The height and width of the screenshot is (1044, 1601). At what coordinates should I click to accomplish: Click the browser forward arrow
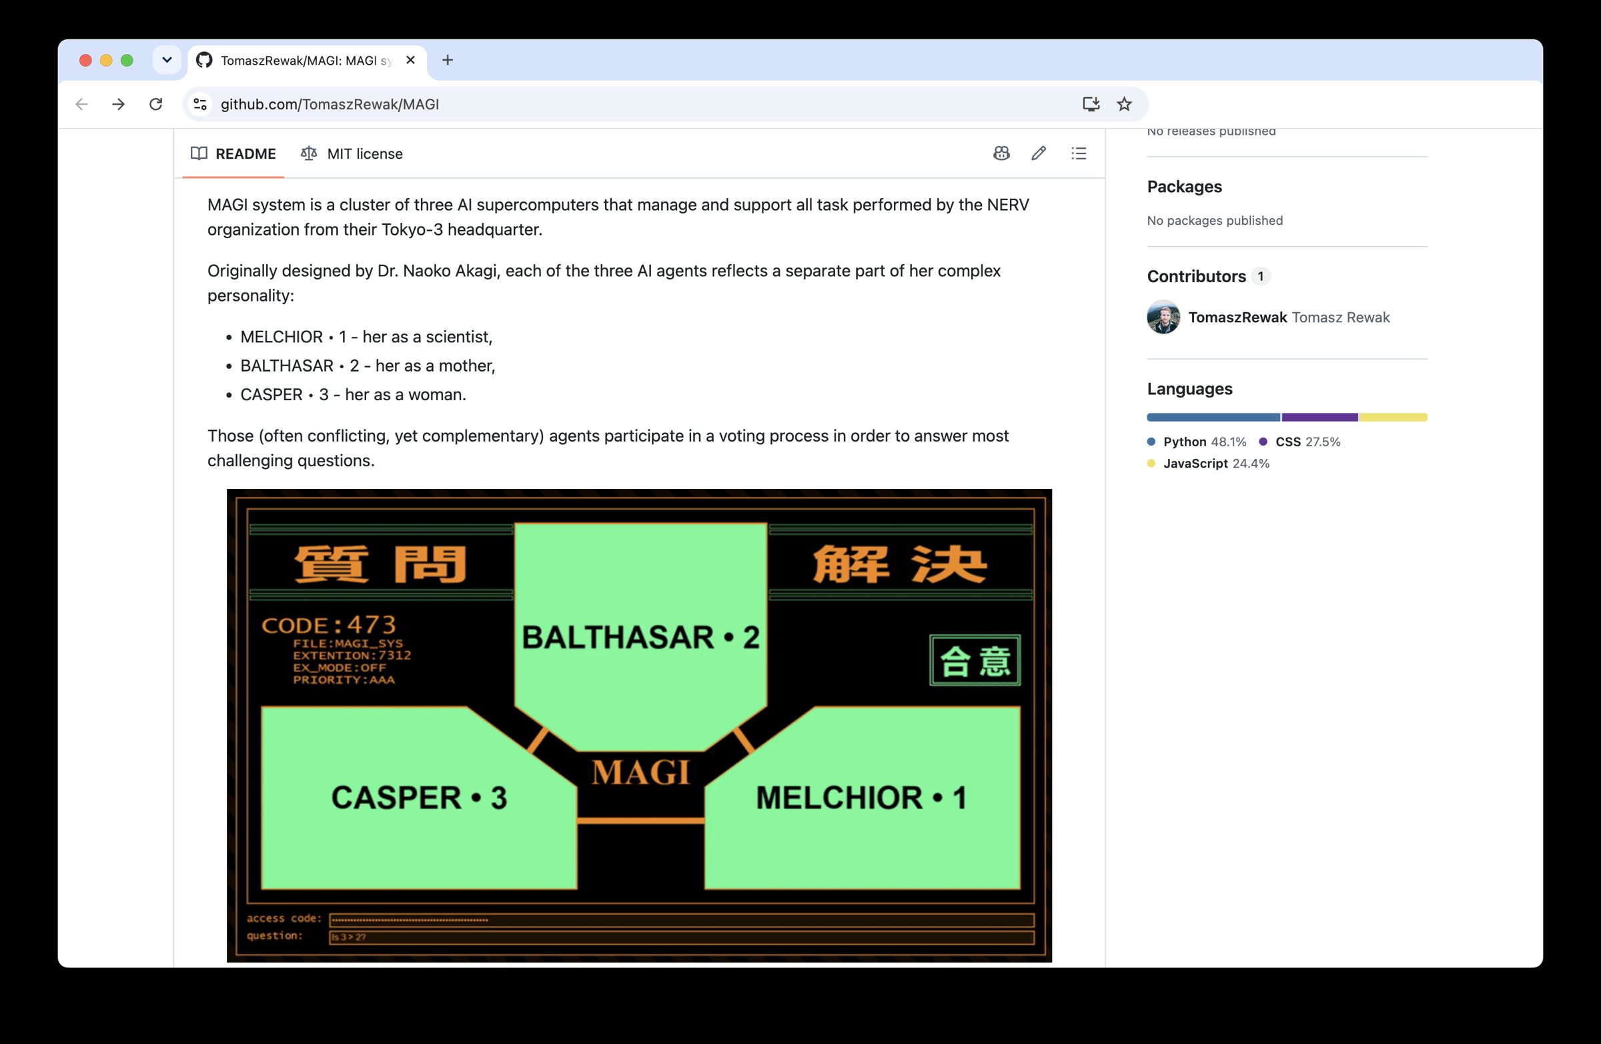tap(118, 104)
